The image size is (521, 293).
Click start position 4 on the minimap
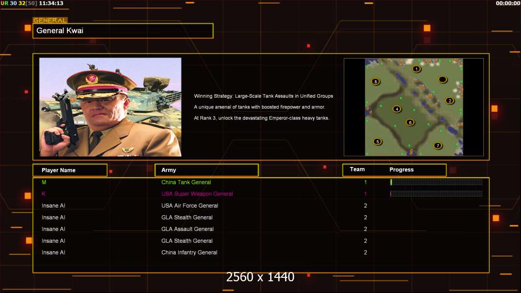397,109
